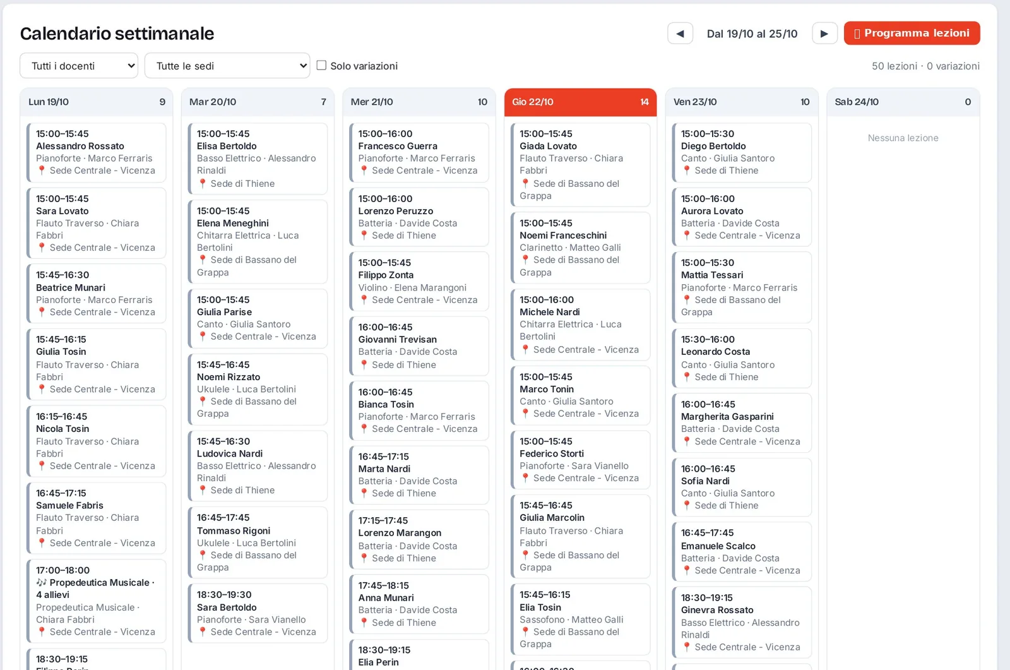This screenshot has height=670, width=1010.
Task: Click location pin in Michele Nardi's card
Action: coord(525,349)
